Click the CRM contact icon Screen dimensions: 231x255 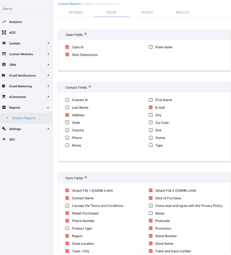pyautogui.click(x=4, y=65)
